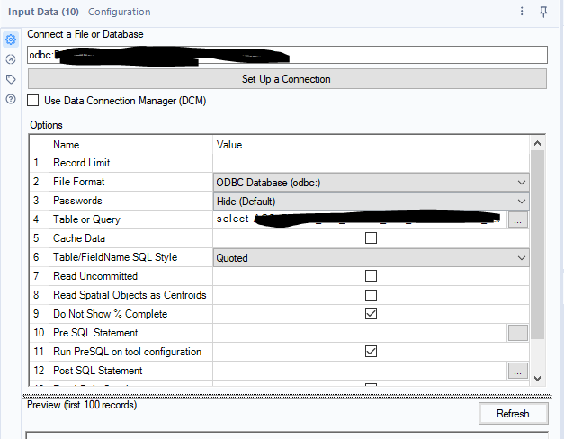Toggle the Cache Data checkbox

point(371,238)
